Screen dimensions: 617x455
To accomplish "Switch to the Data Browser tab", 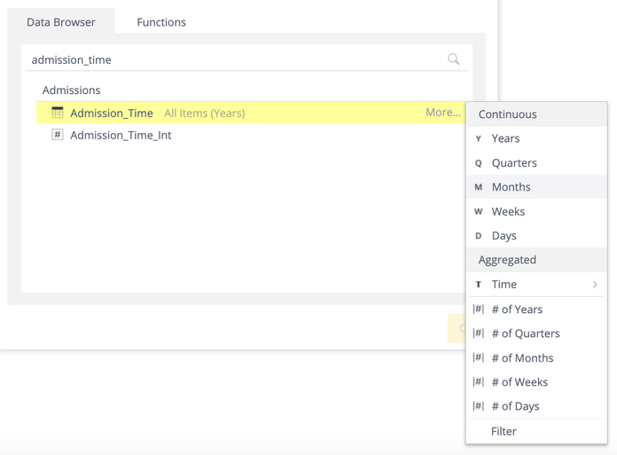I will pyautogui.click(x=61, y=22).
